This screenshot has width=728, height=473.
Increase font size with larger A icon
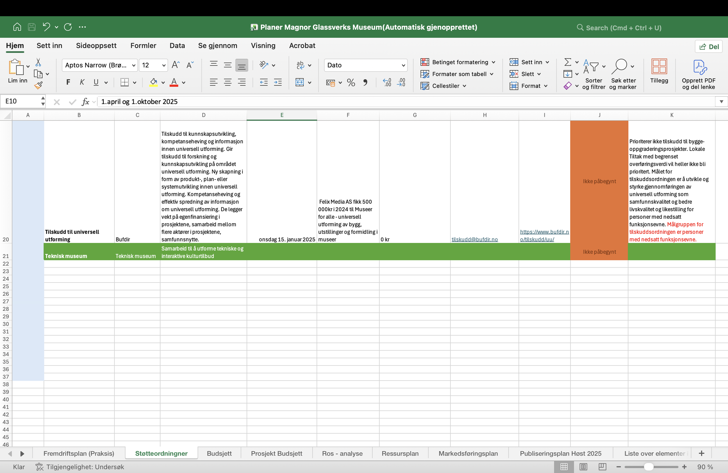[x=175, y=65]
